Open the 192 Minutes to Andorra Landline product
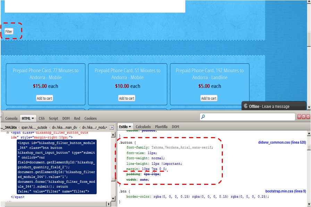The width and height of the screenshot is (311, 207). [x=210, y=74]
